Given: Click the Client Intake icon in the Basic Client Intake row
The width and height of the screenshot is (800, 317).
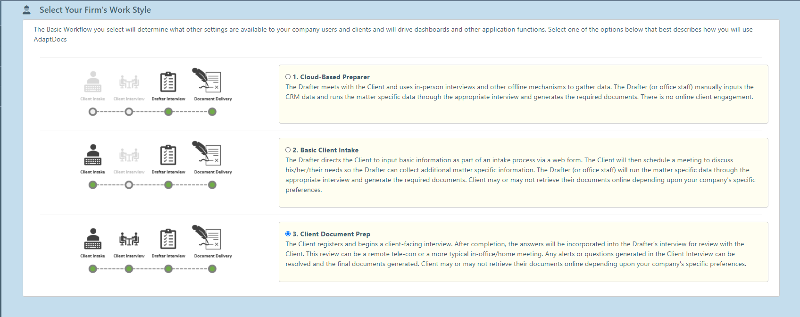Looking at the screenshot, I should pos(93,155).
